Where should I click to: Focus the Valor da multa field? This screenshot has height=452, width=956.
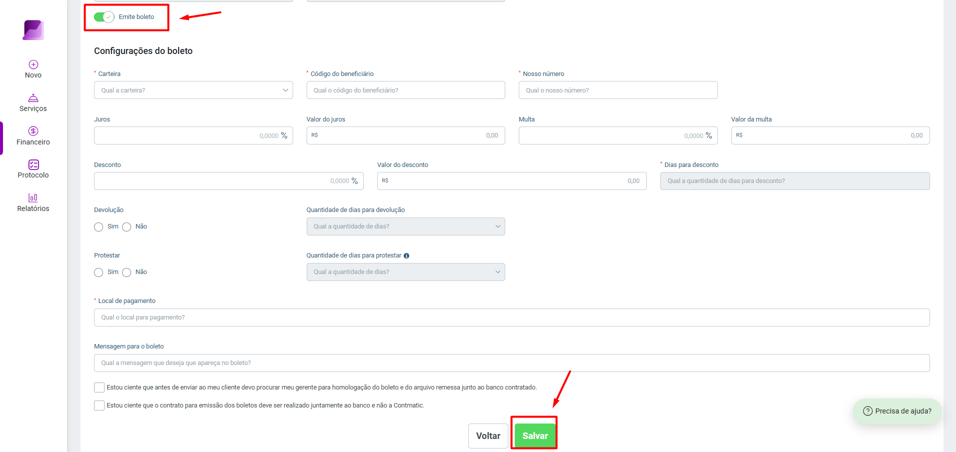coord(830,135)
